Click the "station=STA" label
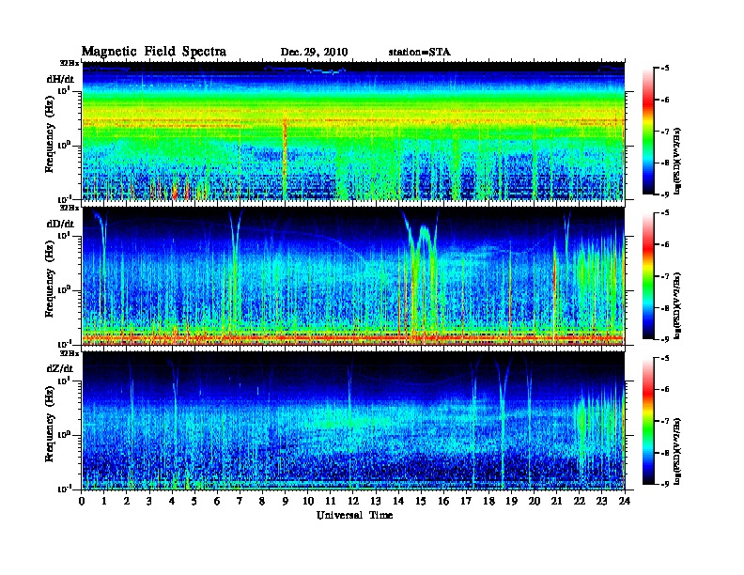 coord(420,53)
